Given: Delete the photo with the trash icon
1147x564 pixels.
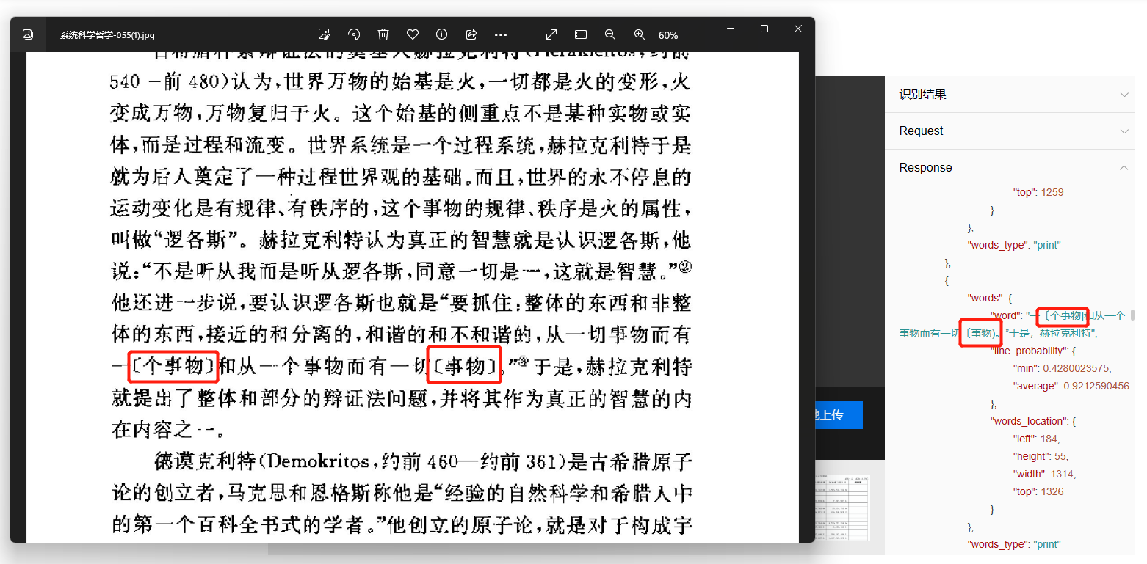Looking at the screenshot, I should pyautogui.click(x=383, y=34).
